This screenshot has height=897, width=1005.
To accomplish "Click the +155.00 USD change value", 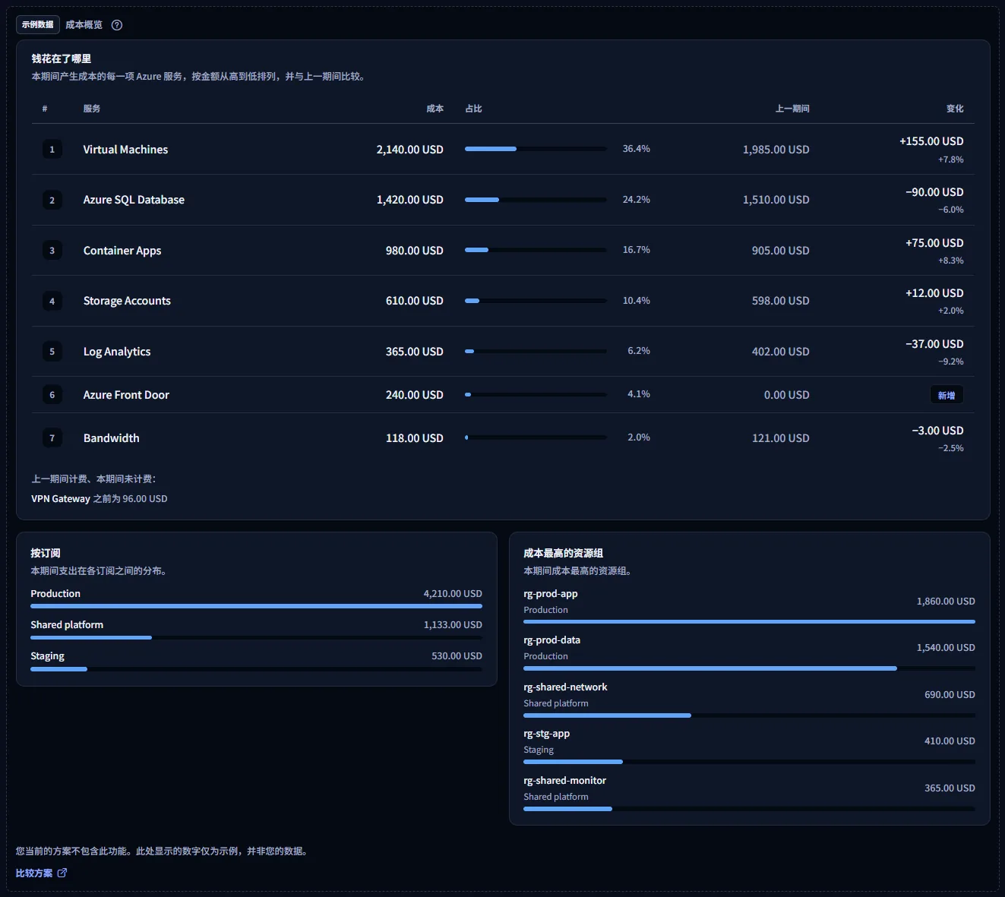I will click(x=931, y=141).
